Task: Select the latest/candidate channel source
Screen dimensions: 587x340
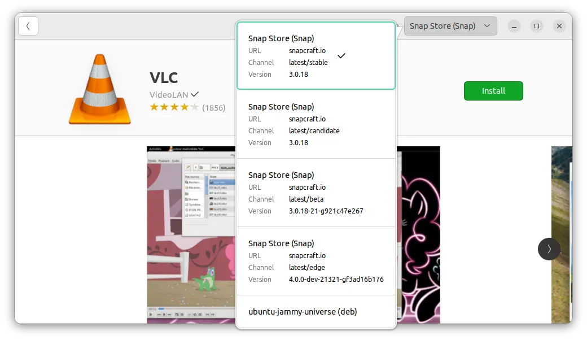Action: 316,124
